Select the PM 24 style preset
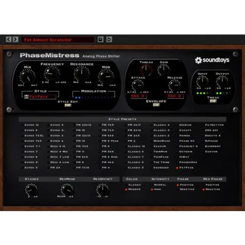 coord(54,167)
